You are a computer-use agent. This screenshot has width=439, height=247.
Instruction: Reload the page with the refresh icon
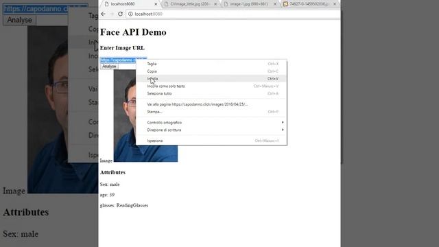click(120, 14)
